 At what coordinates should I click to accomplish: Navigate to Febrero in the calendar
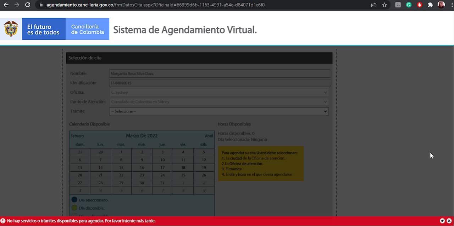pos(78,136)
